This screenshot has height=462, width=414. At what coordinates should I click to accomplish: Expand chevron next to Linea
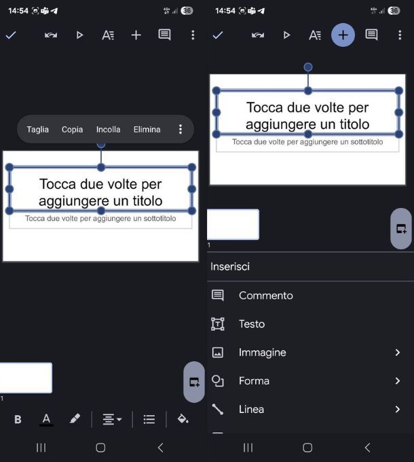coord(398,409)
